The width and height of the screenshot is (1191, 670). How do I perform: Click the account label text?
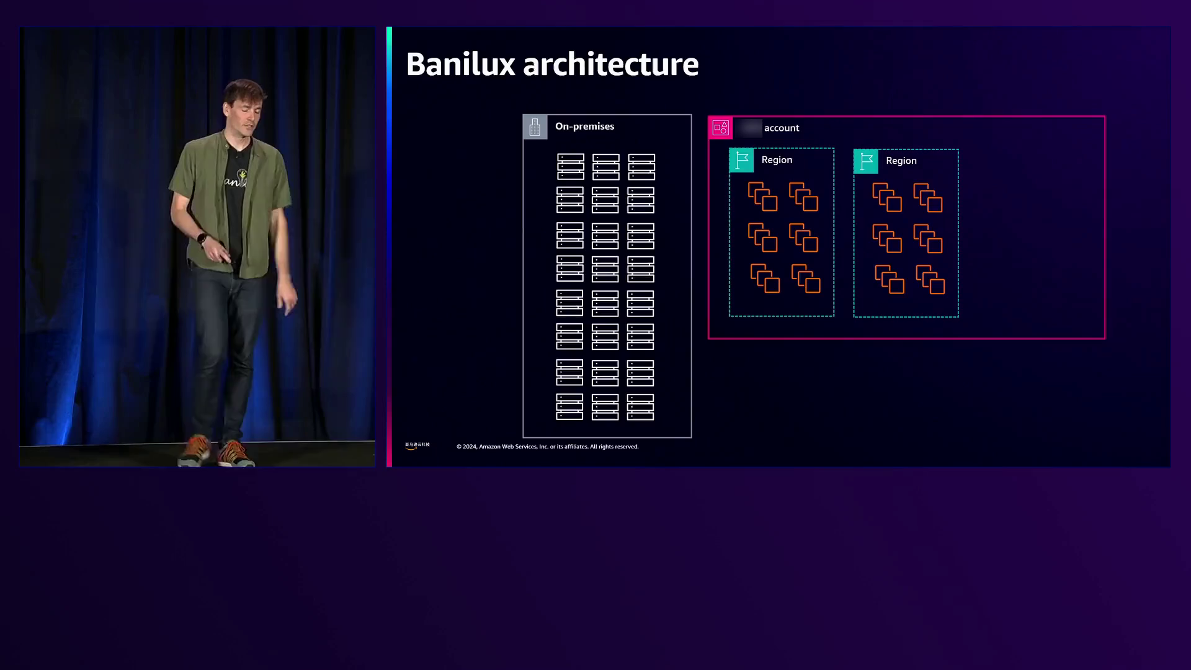(x=782, y=128)
